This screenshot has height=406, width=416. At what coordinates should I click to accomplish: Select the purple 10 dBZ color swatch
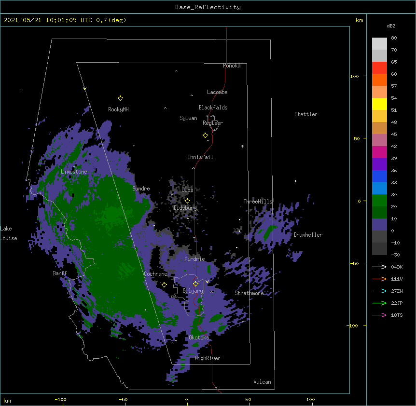(x=379, y=225)
